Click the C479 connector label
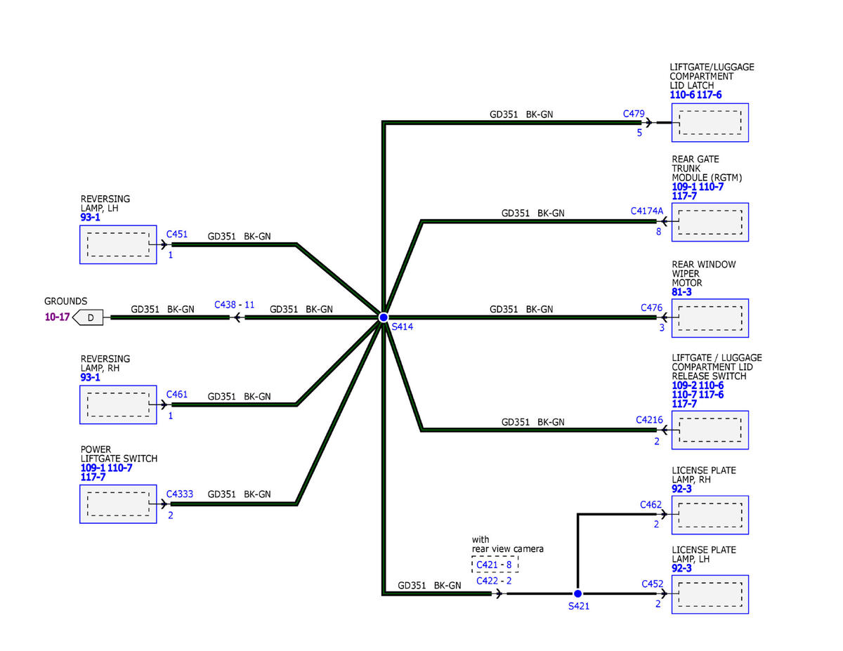 click(x=634, y=112)
